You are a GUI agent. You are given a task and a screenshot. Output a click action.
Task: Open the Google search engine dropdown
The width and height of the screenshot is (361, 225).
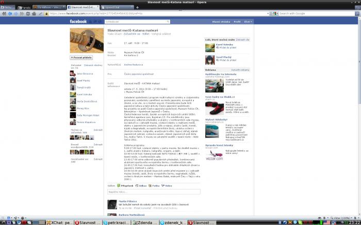coord(275,13)
